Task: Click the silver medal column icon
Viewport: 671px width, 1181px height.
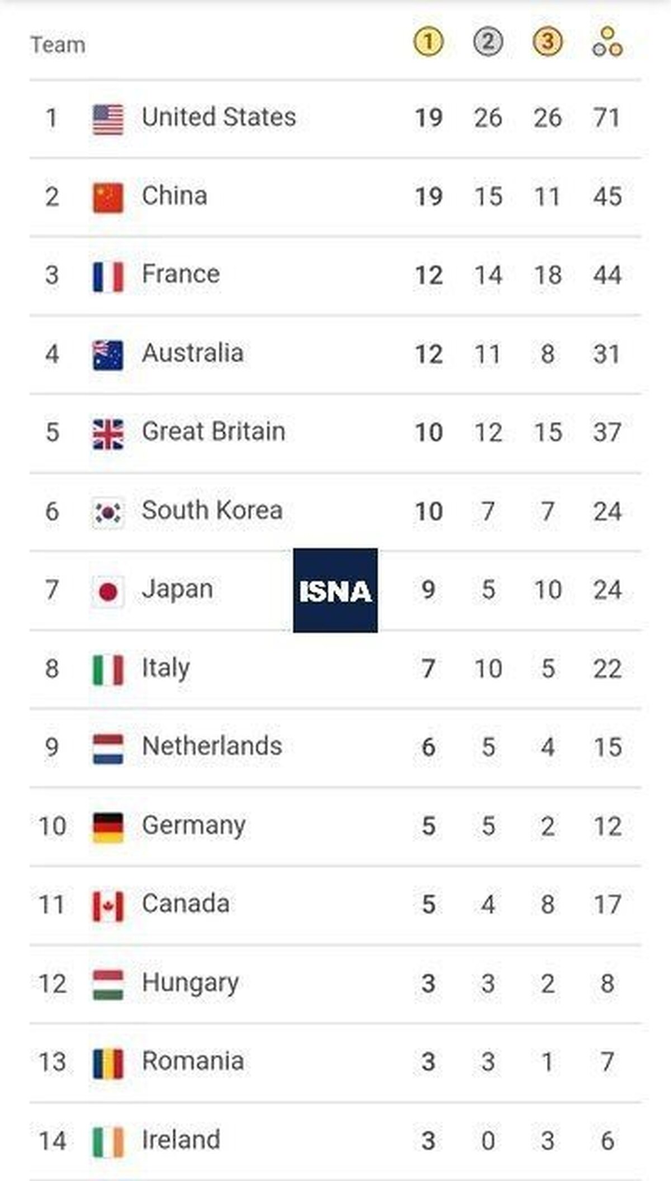Action: pos(488,42)
